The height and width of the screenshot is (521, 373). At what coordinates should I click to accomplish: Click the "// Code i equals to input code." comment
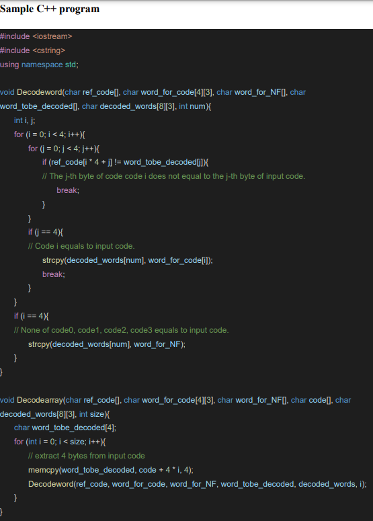(81, 246)
